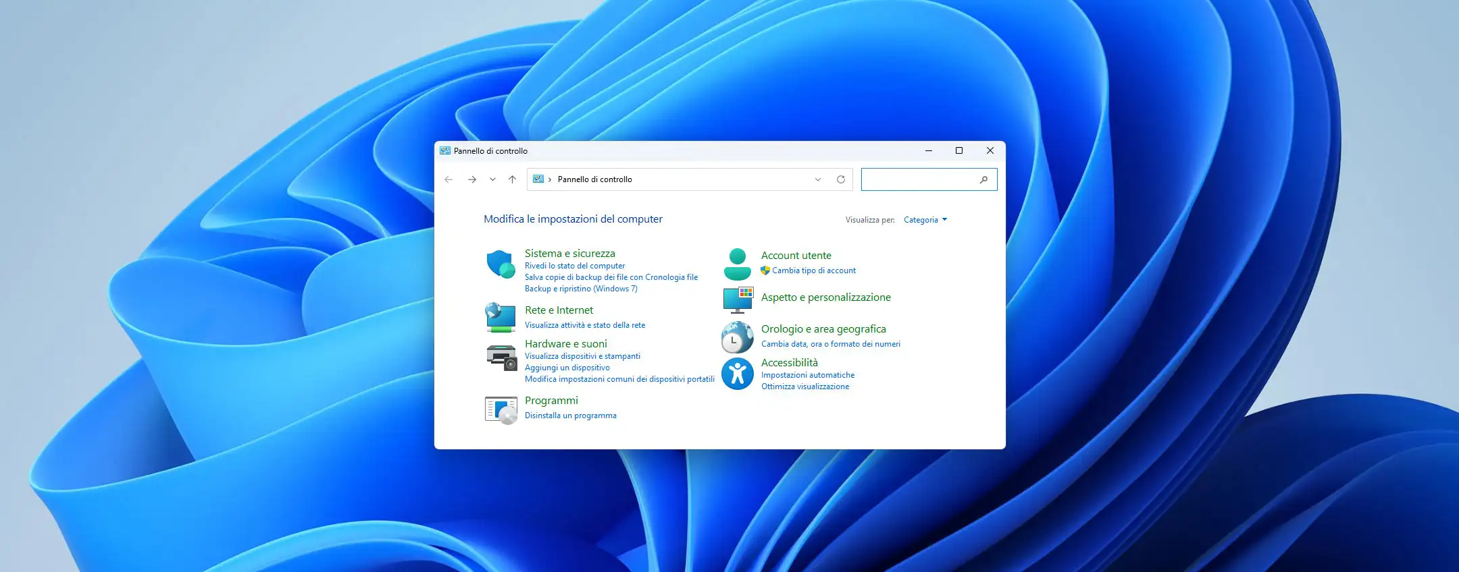Open the Aspetto e personalizzazione heading
This screenshot has width=1459, height=572.
tap(826, 297)
